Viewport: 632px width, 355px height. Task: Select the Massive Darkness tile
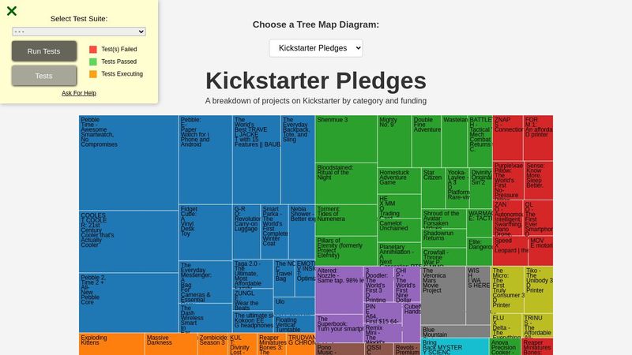coord(171,343)
